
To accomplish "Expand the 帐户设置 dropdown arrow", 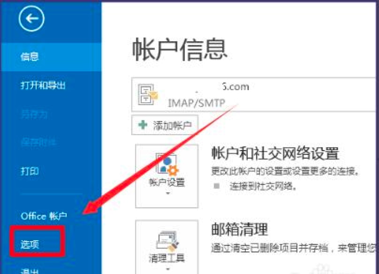I will 168,193.
